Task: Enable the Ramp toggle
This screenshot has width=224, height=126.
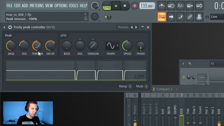Action: [x=130, y=86]
